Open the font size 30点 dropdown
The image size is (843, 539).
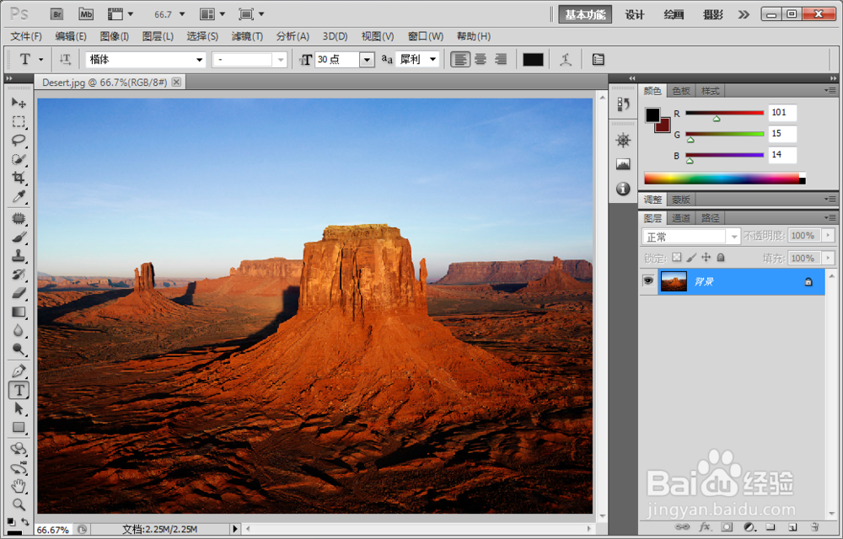tap(367, 59)
